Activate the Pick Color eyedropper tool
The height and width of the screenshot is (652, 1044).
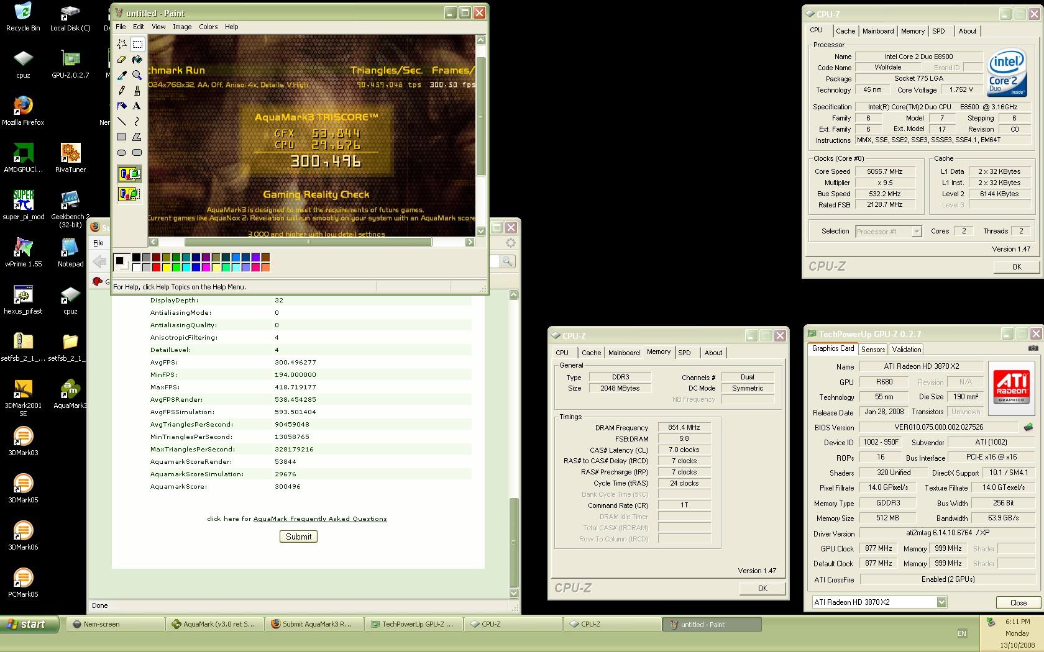(x=122, y=75)
